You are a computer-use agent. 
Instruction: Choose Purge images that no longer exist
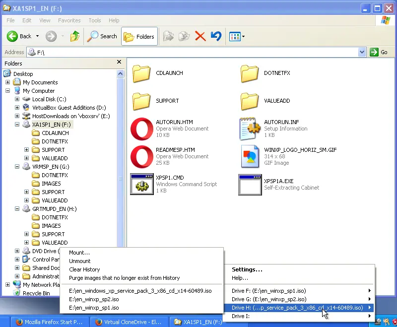coord(142,278)
